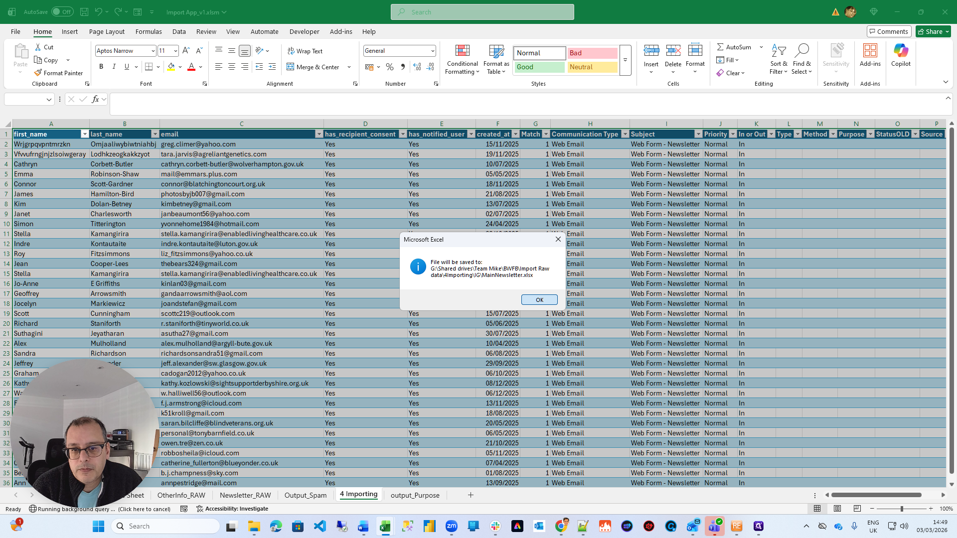Image resolution: width=957 pixels, height=538 pixels.
Task: Expand the number format dropdown
Action: point(433,51)
